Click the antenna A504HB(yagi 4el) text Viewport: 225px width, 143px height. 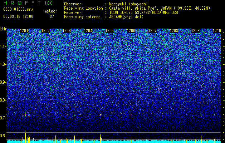pos(126,17)
